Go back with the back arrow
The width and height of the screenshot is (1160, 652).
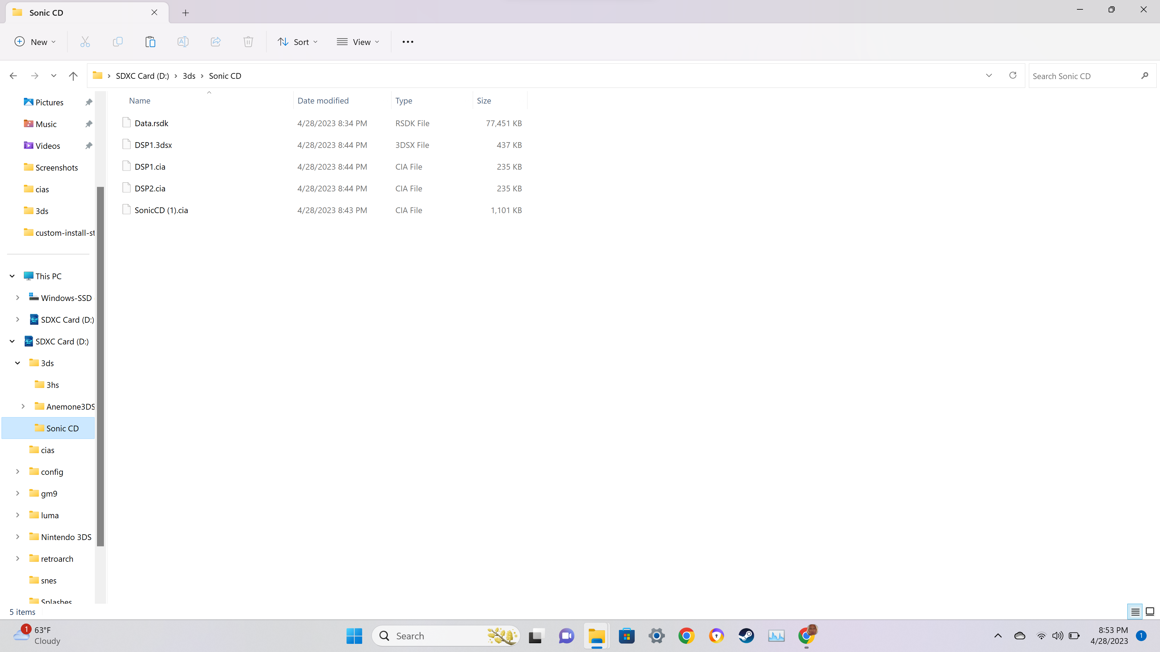tap(14, 76)
